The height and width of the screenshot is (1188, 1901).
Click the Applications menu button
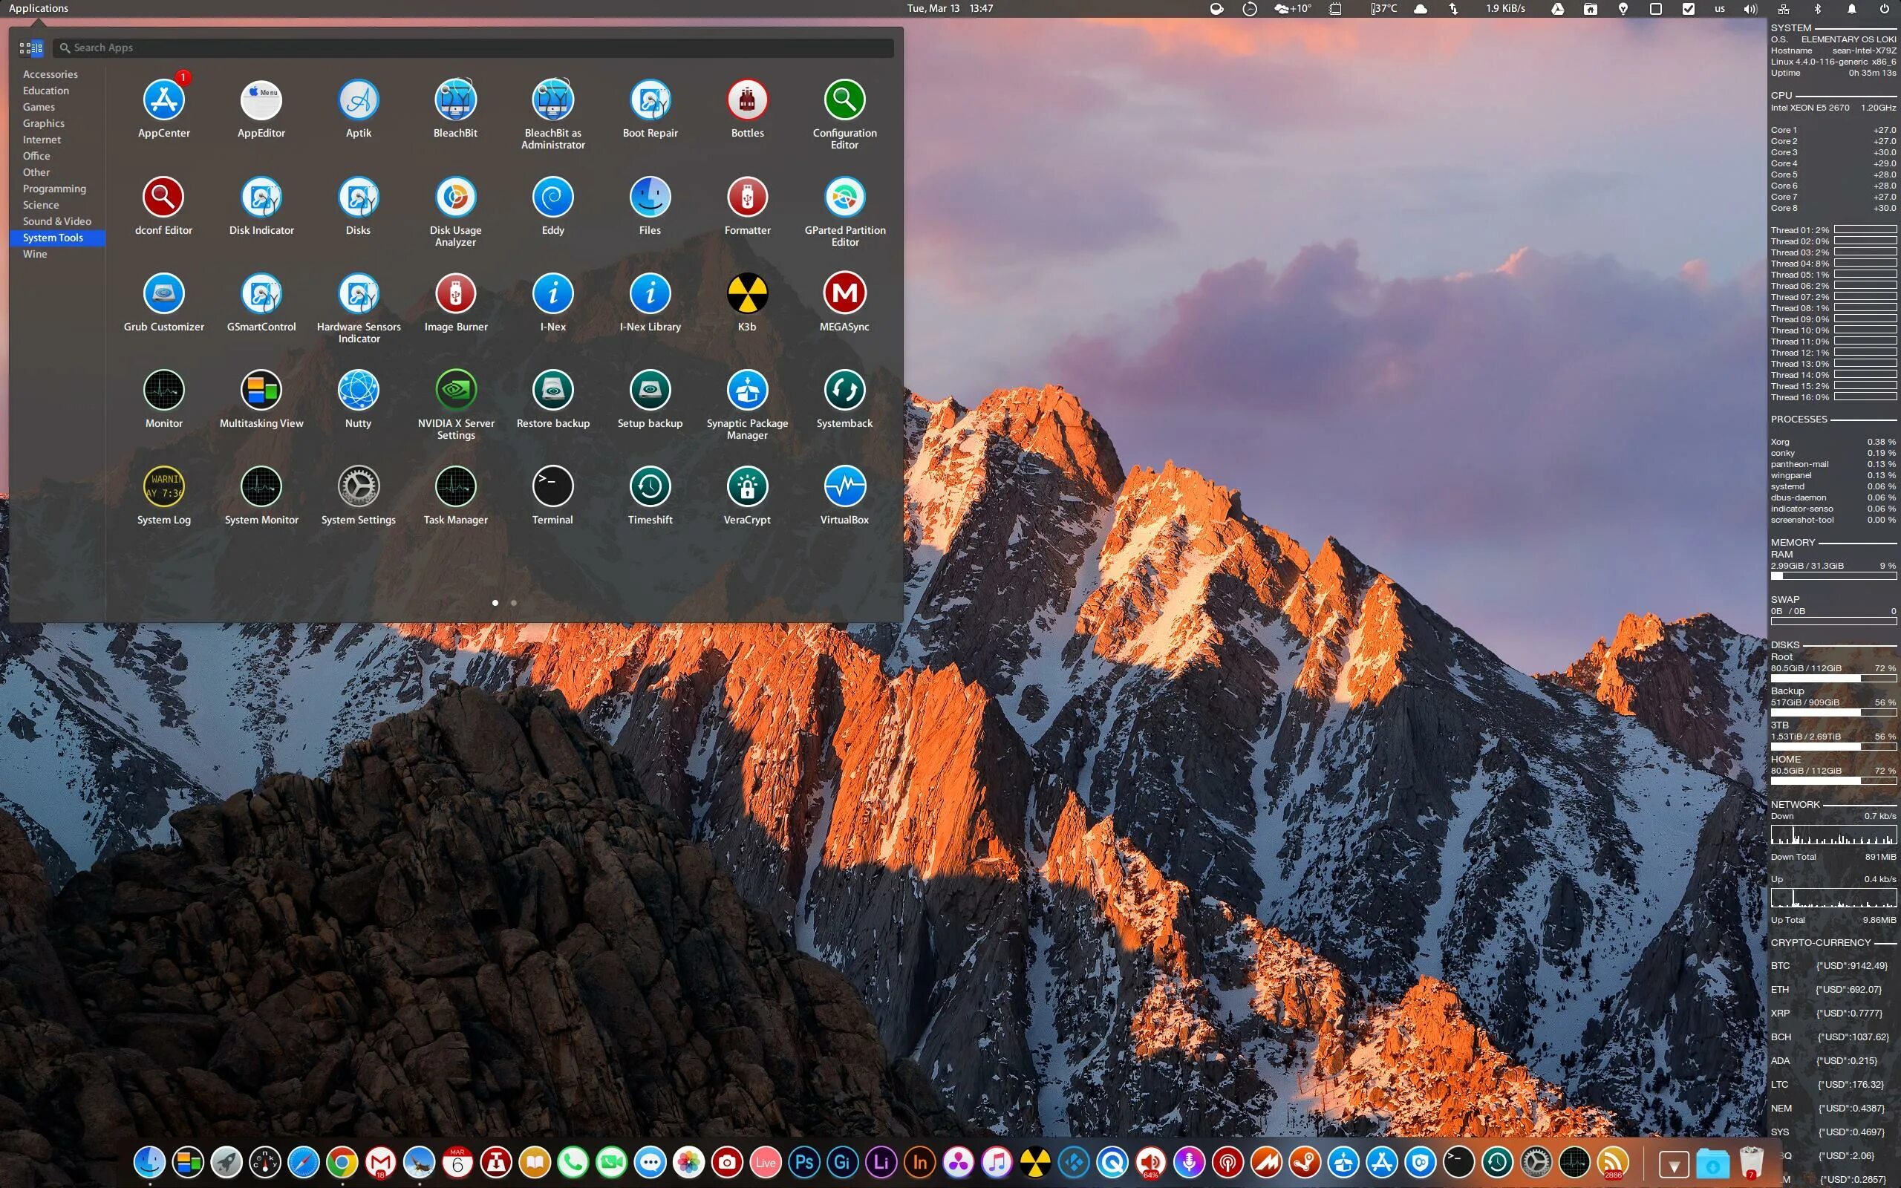pos(39,9)
